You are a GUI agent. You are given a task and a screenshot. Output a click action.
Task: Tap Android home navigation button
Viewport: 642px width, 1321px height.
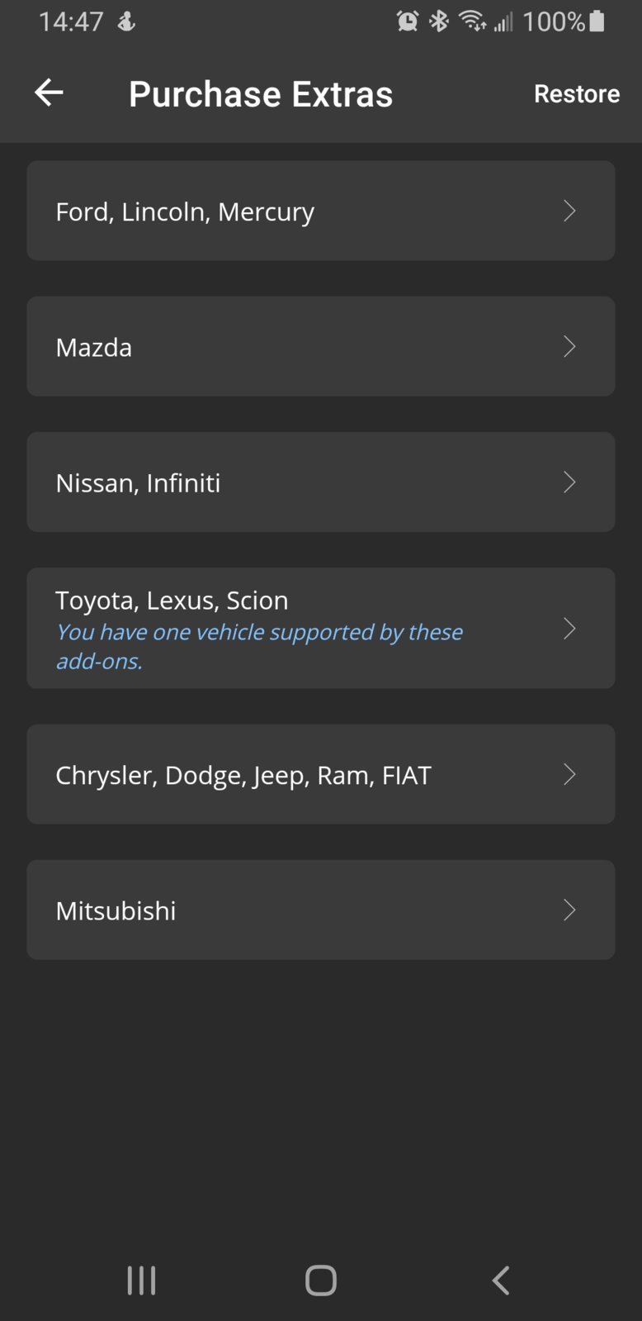point(321,1281)
